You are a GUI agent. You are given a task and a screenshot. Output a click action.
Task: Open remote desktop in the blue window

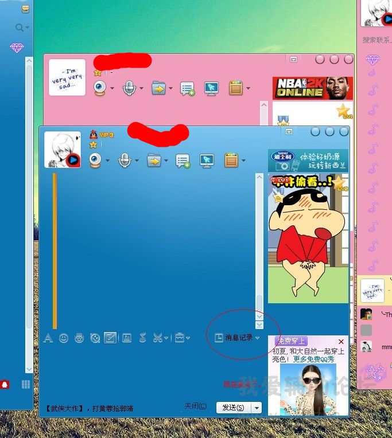[x=207, y=161]
